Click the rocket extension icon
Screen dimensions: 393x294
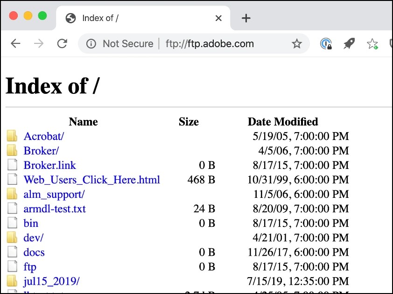point(349,43)
